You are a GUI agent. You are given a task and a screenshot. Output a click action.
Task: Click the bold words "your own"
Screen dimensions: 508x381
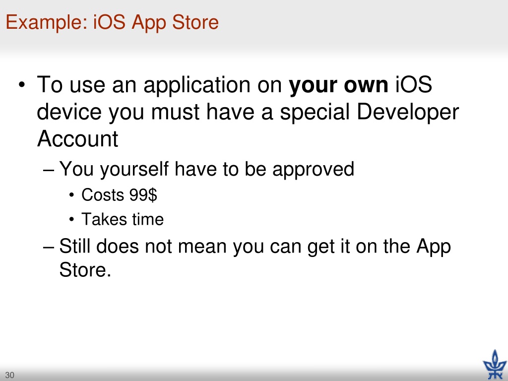pos(338,85)
